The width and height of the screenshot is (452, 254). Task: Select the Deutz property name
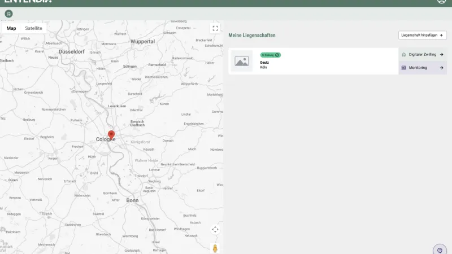(264, 63)
